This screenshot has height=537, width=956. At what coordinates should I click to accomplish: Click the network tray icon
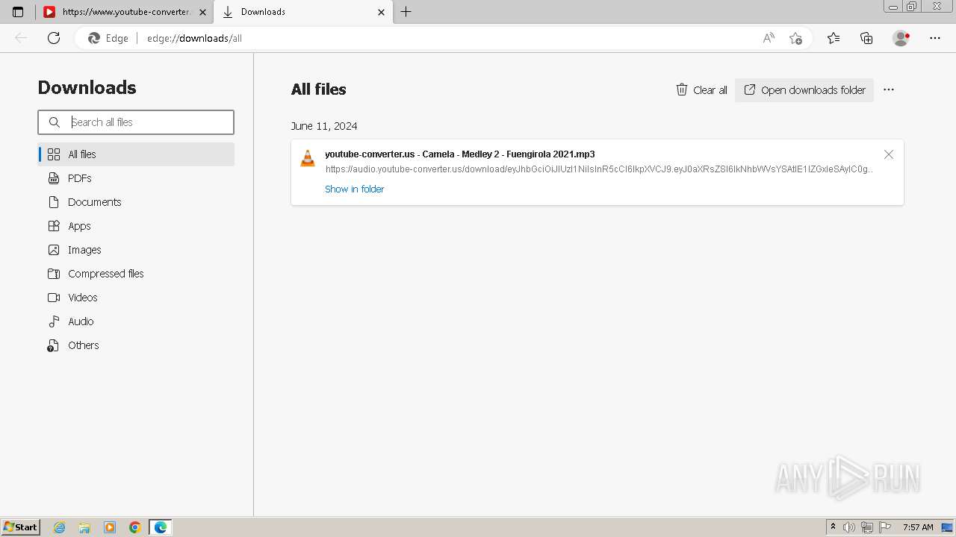[867, 527]
